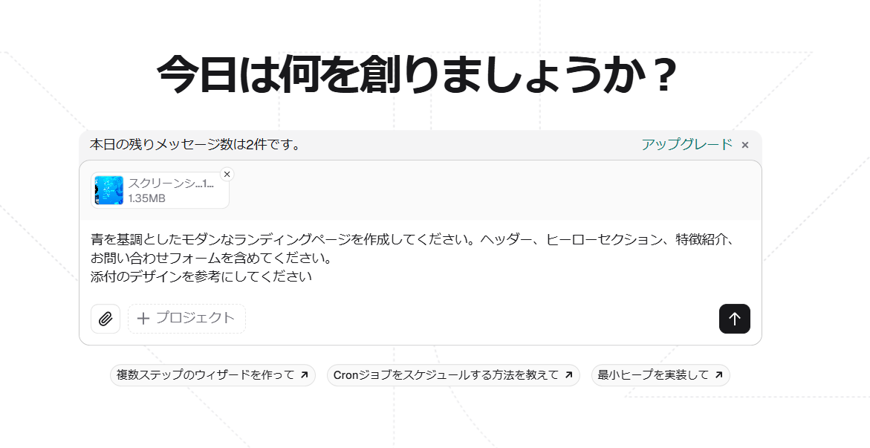Click the plus icon beside プロジェクト

(143, 319)
